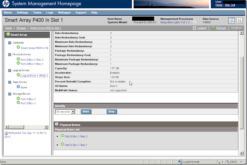Select Logical Drive 1 (RAID 1) in tree
This screenshot has height=165, width=247.
click(34, 76)
